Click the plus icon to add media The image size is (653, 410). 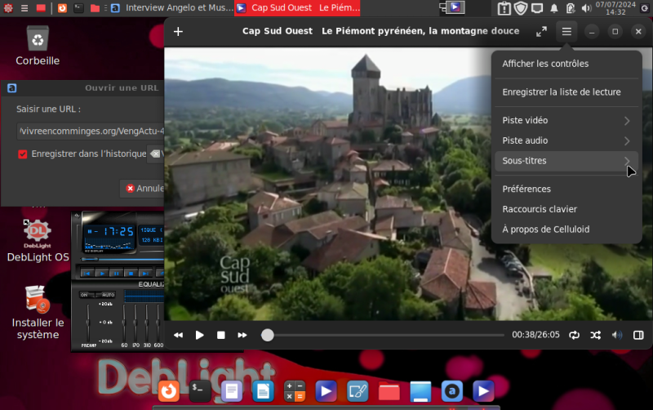179,31
